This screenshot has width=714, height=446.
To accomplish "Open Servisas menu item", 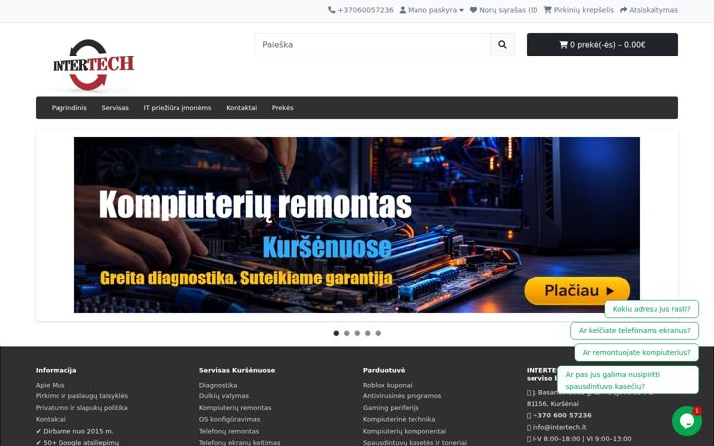I will click(115, 108).
